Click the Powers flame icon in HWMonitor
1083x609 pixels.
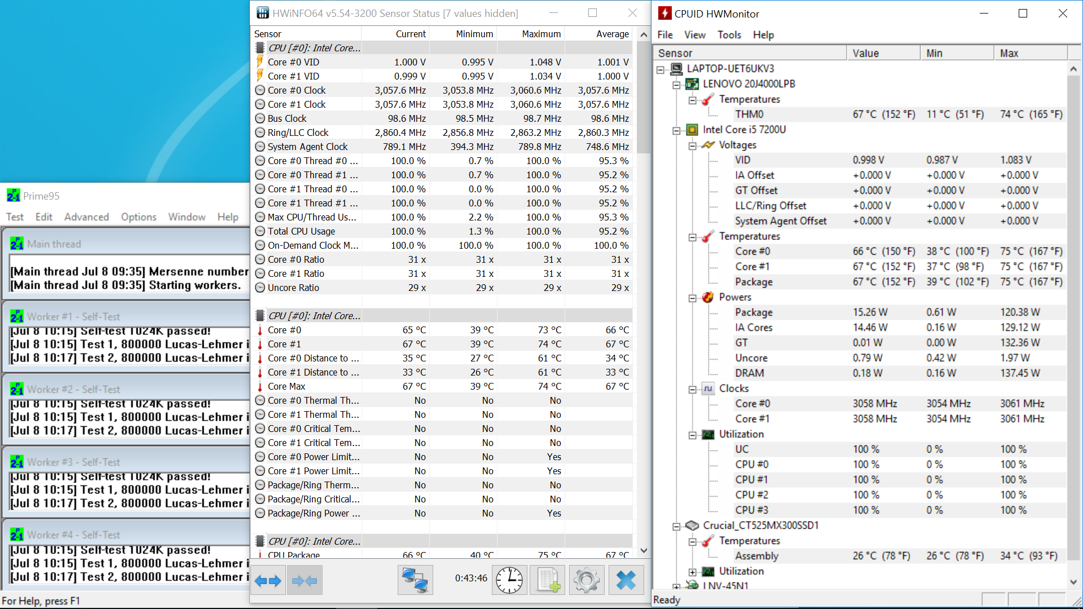click(708, 297)
